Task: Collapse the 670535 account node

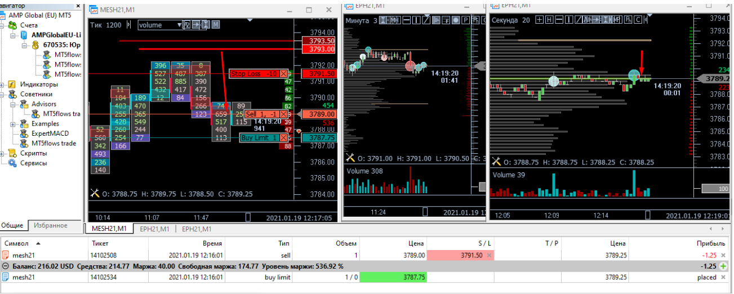Action: pyautogui.click(x=25, y=45)
